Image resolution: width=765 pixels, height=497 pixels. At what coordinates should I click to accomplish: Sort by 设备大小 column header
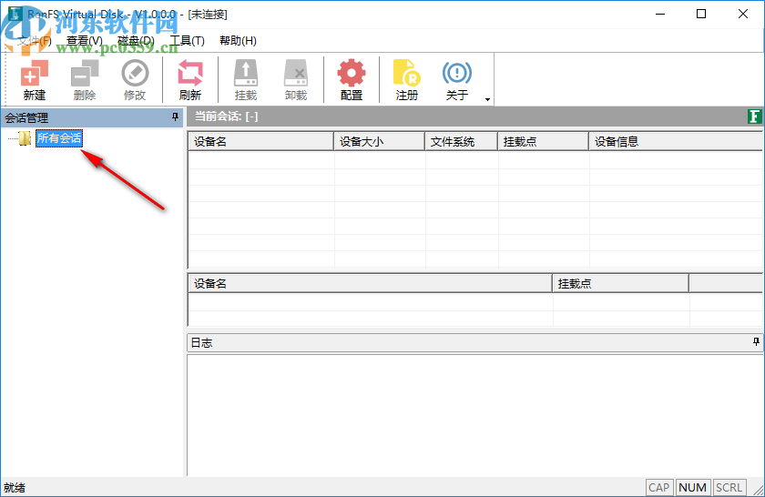pyautogui.click(x=379, y=141)
